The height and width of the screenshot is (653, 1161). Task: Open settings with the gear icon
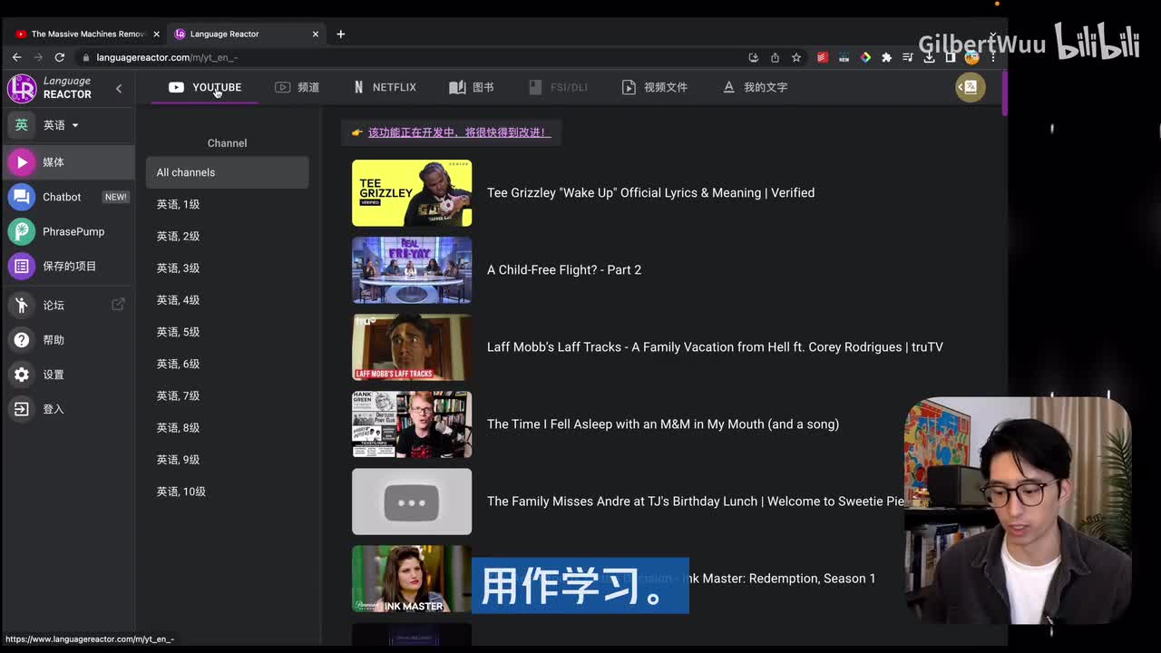pyautogui.click(x=22, y=375)
